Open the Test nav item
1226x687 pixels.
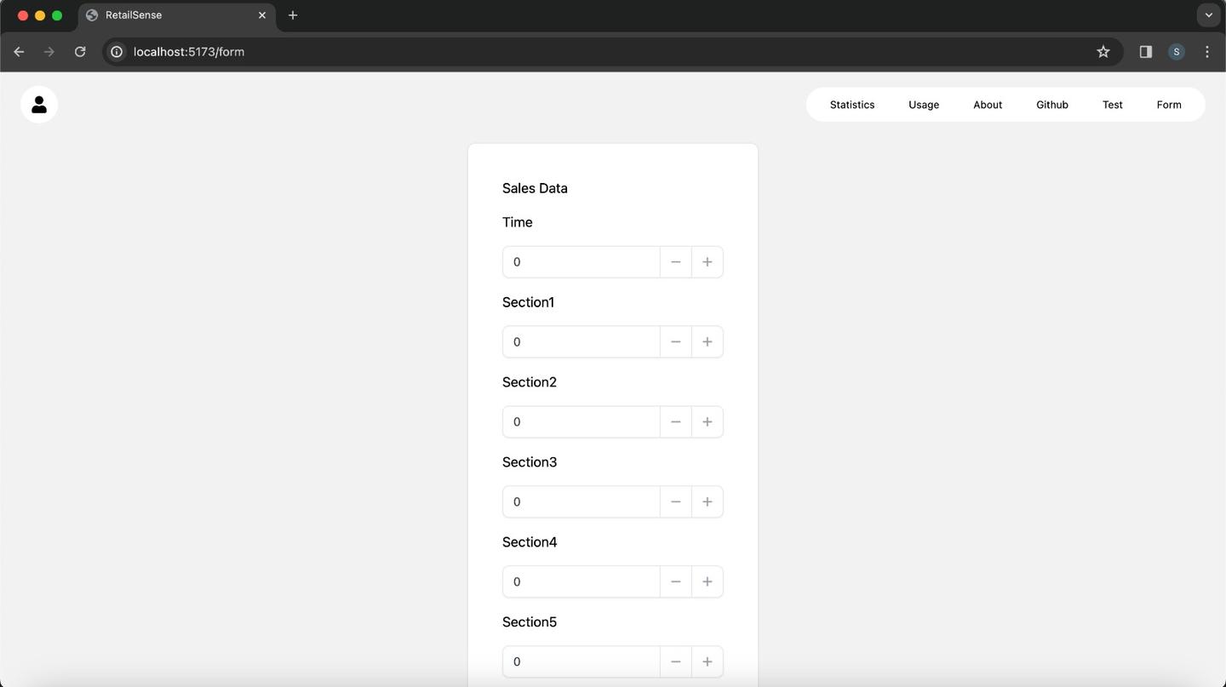tap(1113, 105)
